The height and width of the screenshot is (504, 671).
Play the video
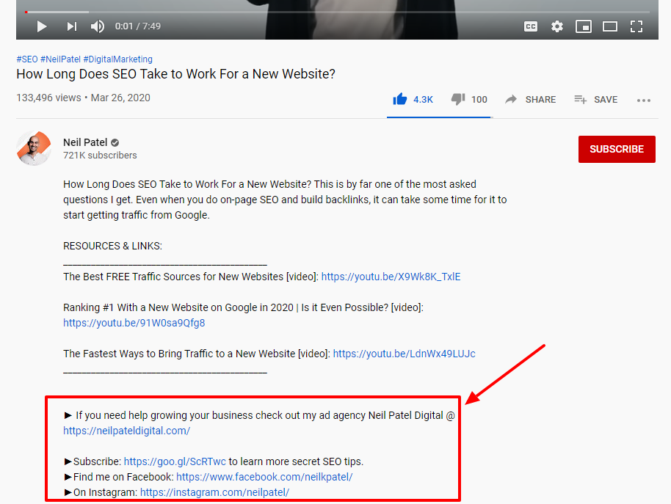tap(42, 26)
